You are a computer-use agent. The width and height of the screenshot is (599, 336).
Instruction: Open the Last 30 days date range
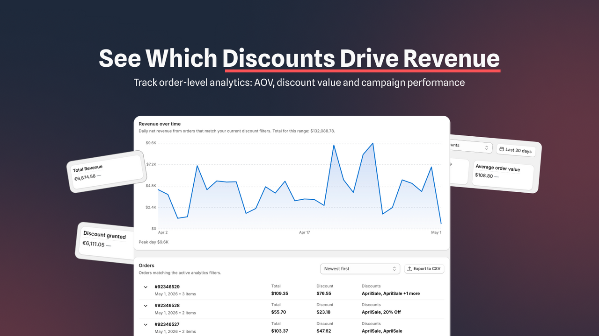(x=516, y=150)
